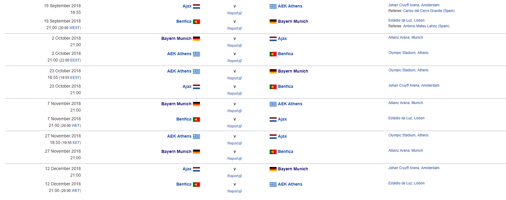Click German flag beside Bayern Munich, 2 October home
Image resolution: width=506 pixels, height=200 pixels.
pos(196,39)
